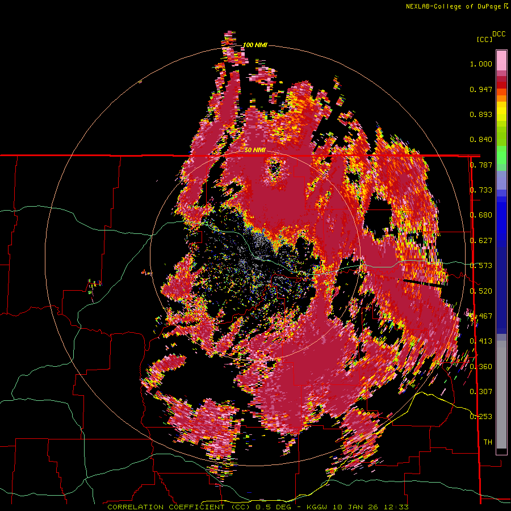Click the 0.733 legend value
The height and width of the screenshot is (511, 511).
point(481,190)
